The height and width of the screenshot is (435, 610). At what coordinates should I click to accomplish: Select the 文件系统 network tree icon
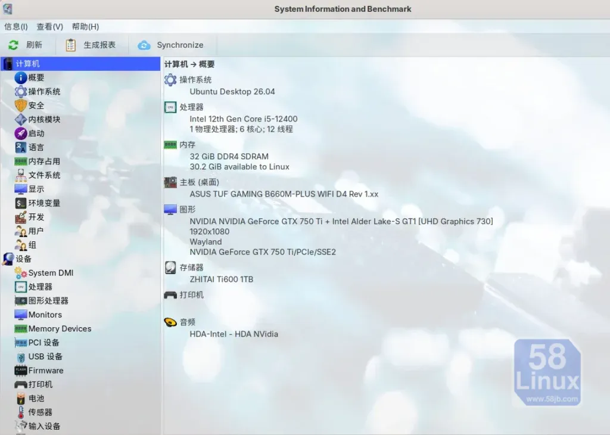[21, 175]
